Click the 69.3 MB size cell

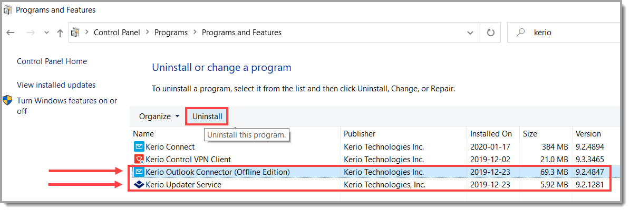tap(554, 172)
